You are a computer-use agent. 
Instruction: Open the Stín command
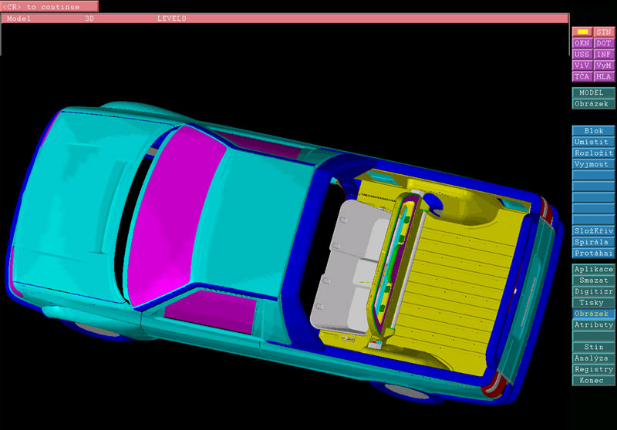point(593,347)
